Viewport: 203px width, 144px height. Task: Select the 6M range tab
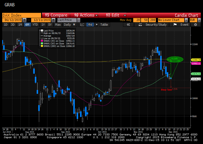click(x=27, y=25)
